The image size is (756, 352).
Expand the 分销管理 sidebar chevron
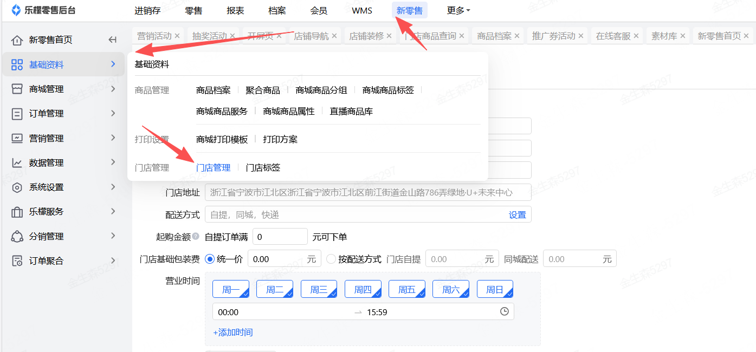click(x=113, y=236)
